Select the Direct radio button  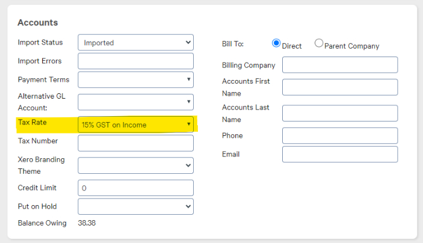pyautogui.click(x=276, y=43)
